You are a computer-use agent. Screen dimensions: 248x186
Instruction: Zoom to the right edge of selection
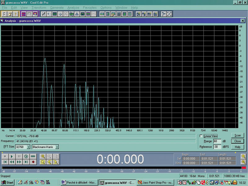click(56, 162)
